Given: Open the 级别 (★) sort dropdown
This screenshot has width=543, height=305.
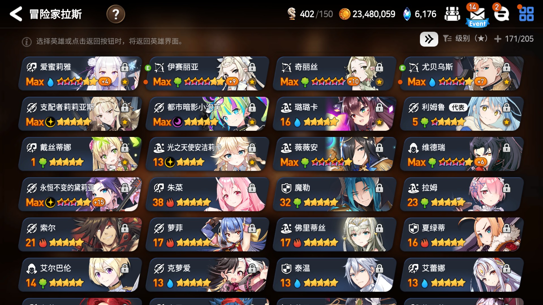Looking at the screenshot, I should [x=466, y=38].
